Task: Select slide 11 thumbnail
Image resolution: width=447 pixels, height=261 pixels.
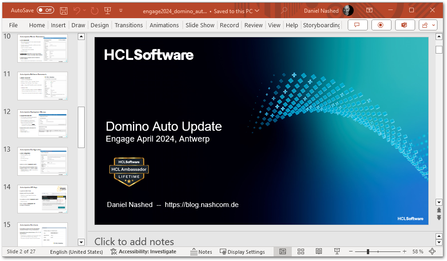Action: (42, 86)
